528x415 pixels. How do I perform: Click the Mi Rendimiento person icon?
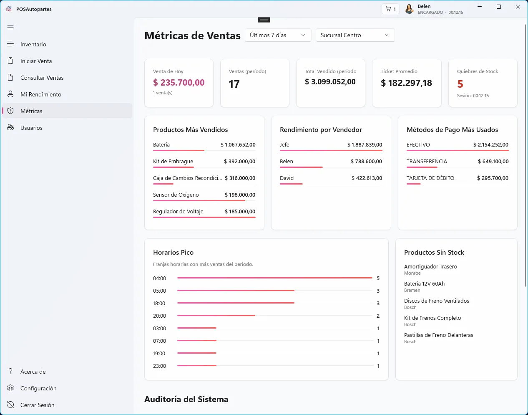coord(10,94)
